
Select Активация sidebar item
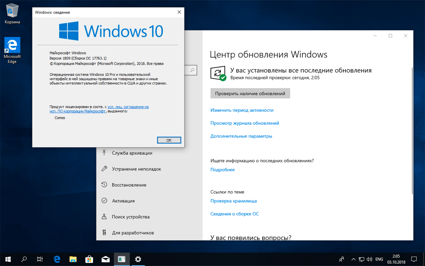point(149,201)
